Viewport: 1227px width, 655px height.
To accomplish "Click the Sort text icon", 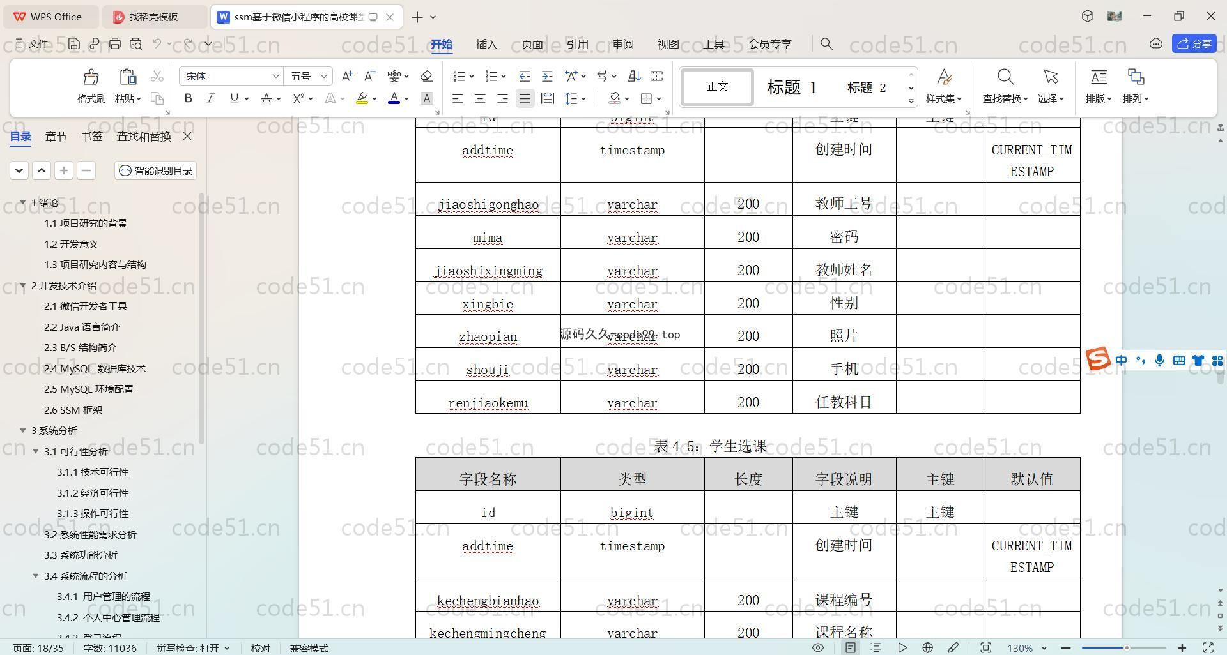I will [x=634, y=76].
